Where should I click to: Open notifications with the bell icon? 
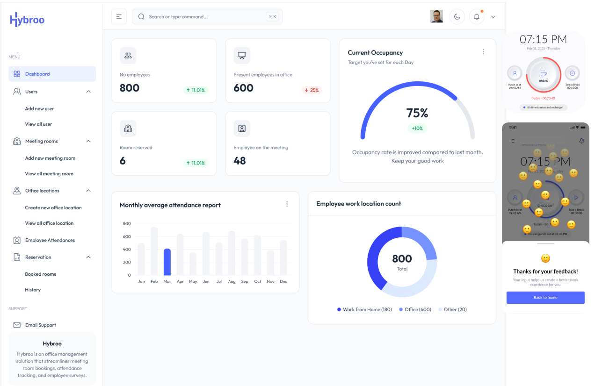click(x=477, y=17)
